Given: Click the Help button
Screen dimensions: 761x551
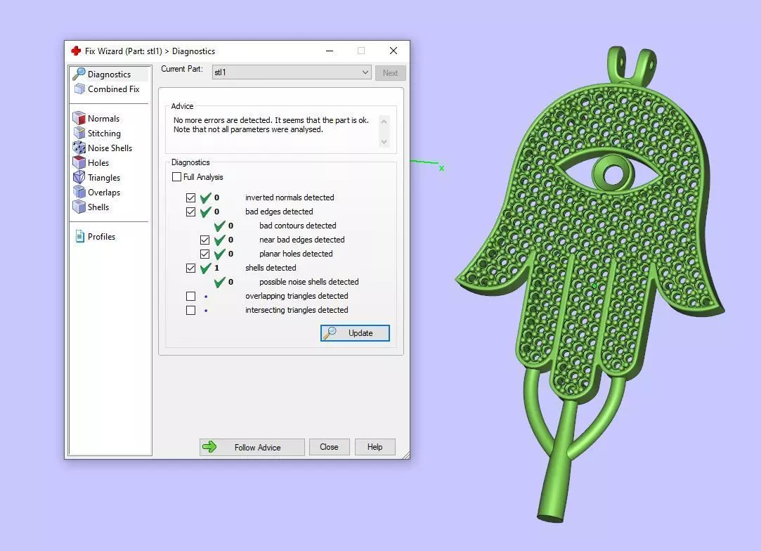Looking at the screenshot, I should [x=375, y=446].
